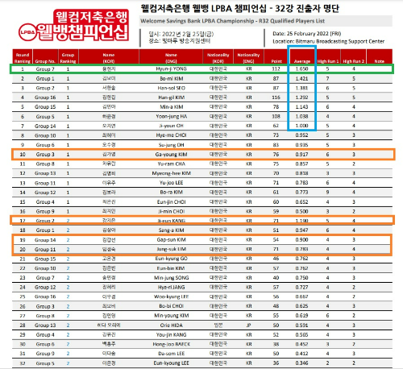Select player name 'Bo-bi CHOI'

(171, 306)
